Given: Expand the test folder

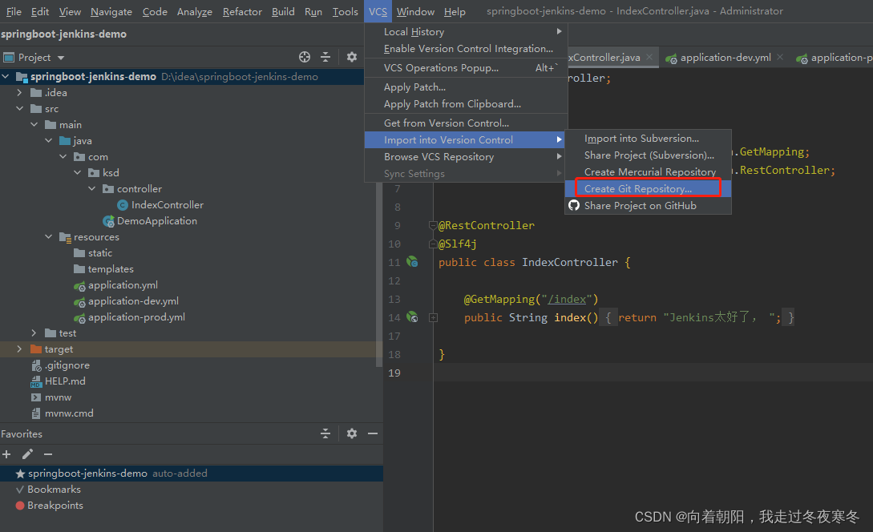Looking at the screenshot, I should (34, 332).
